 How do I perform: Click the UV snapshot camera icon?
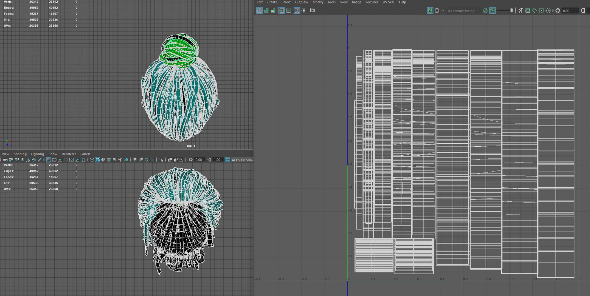312,10
